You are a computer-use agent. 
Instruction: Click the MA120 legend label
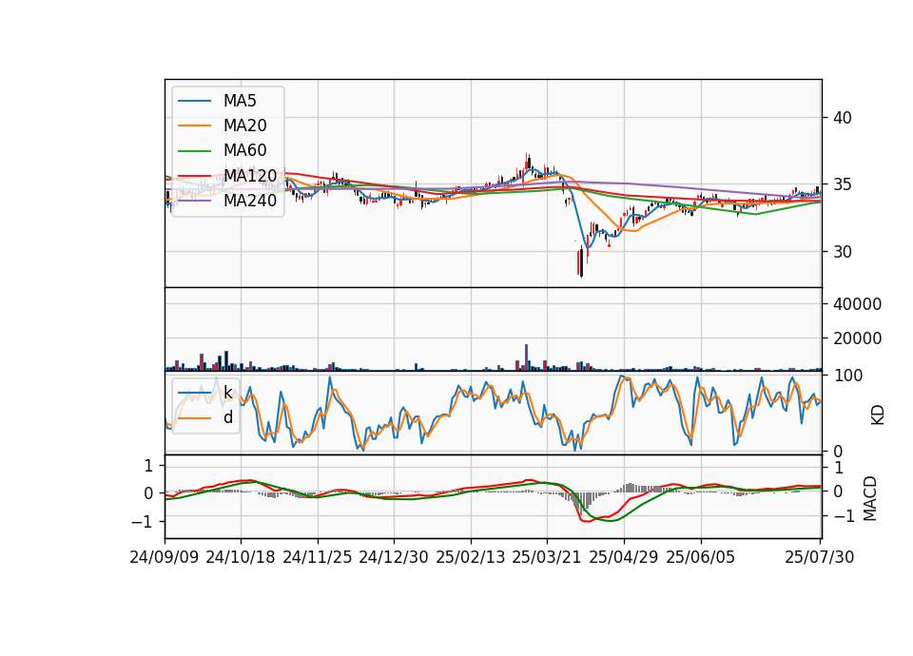coord(250,176)
